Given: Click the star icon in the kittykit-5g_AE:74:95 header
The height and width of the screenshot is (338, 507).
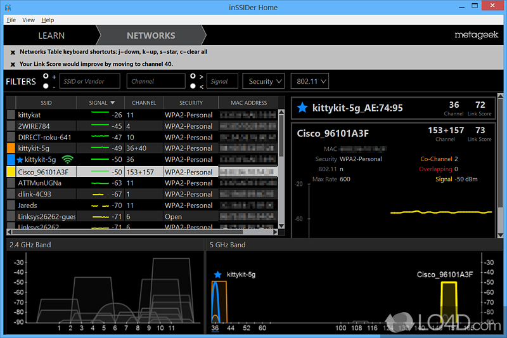Looking at the screenshot, I should pos(302,108).
